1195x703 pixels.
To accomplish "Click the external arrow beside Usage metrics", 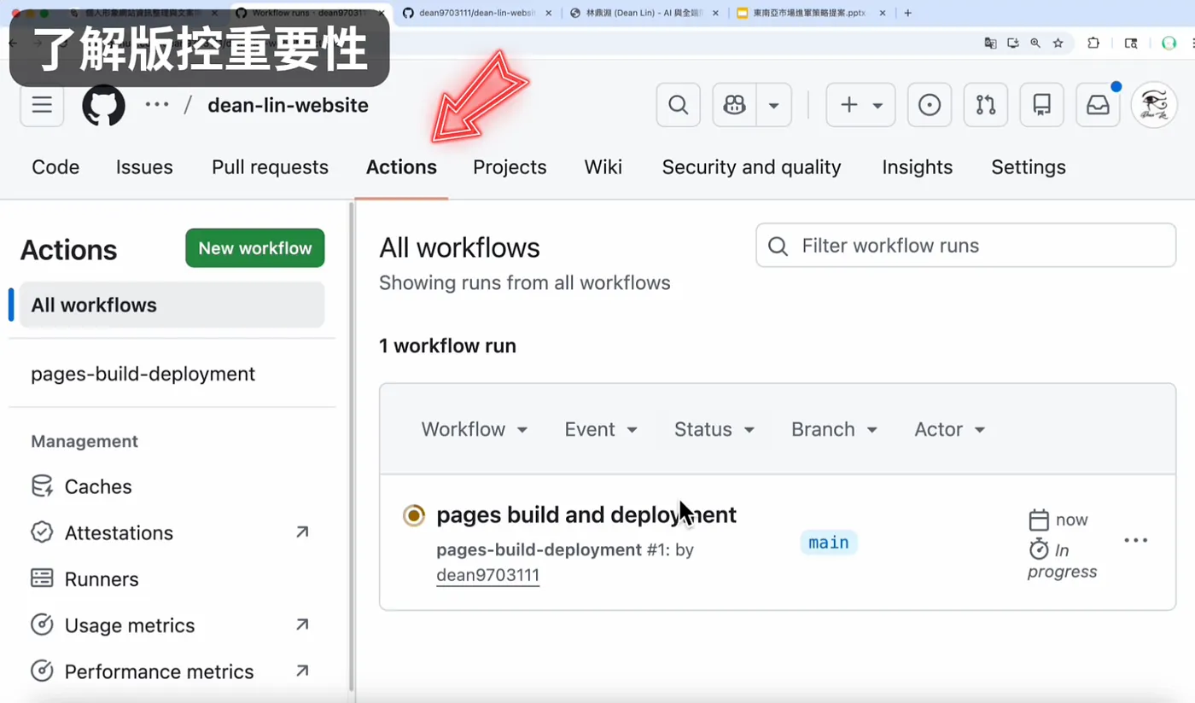I will [x=302, y=625].
